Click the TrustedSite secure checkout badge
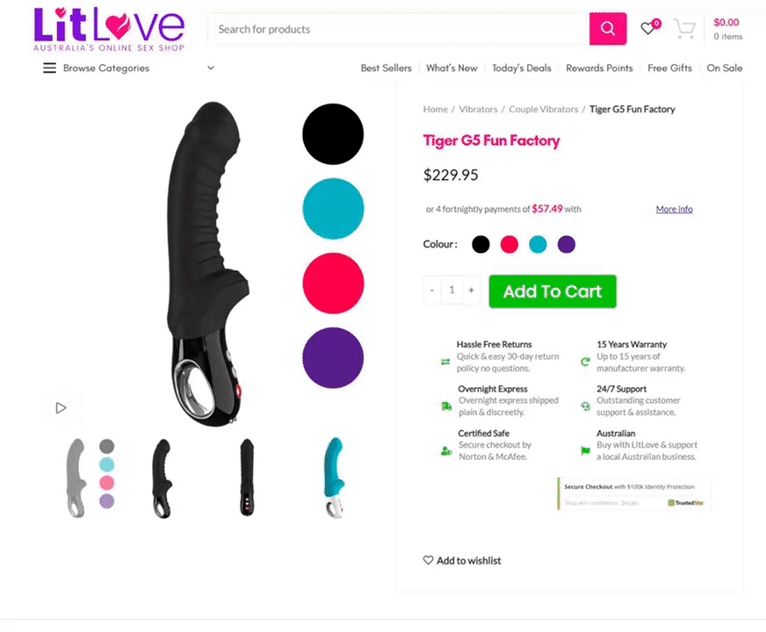Image resolution: width=766 pixels, height=632 pixels. click(x=634, y=494)
